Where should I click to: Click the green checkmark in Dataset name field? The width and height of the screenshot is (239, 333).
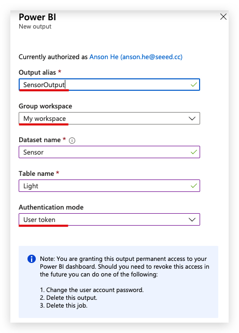[194, 152]
